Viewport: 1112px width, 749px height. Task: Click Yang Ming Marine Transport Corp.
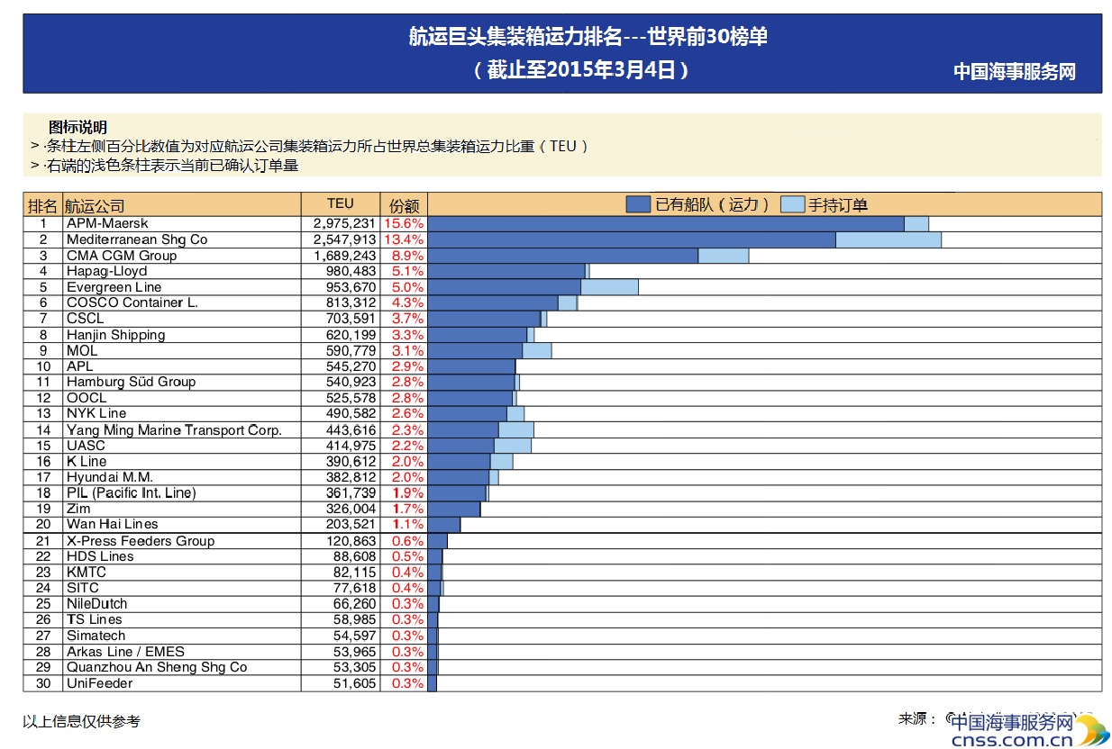(x=174, y=430)
